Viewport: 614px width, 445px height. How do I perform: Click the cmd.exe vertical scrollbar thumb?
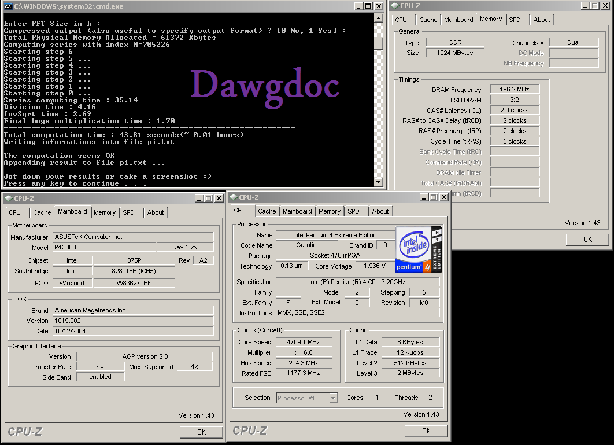[378, 43]
